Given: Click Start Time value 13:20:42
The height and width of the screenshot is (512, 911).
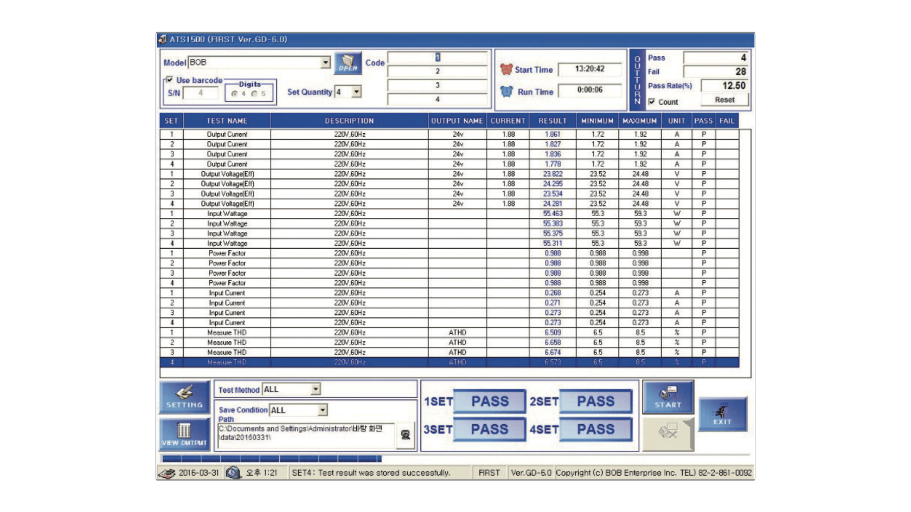Looking at the screenshot, I should click(589, 69).
